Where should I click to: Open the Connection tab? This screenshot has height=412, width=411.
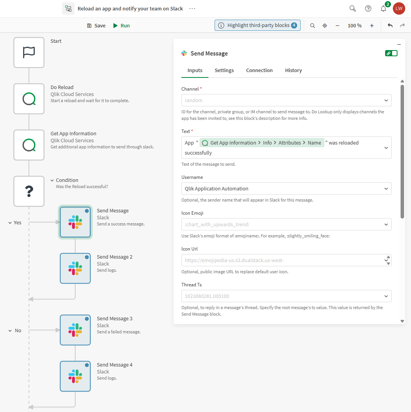259,70
